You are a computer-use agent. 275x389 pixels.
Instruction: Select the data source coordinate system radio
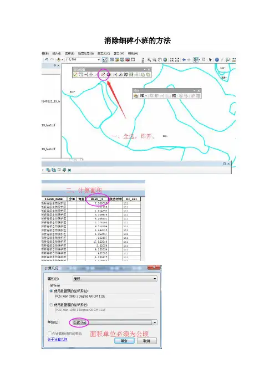pyautogui.click(x=52, y=291)
